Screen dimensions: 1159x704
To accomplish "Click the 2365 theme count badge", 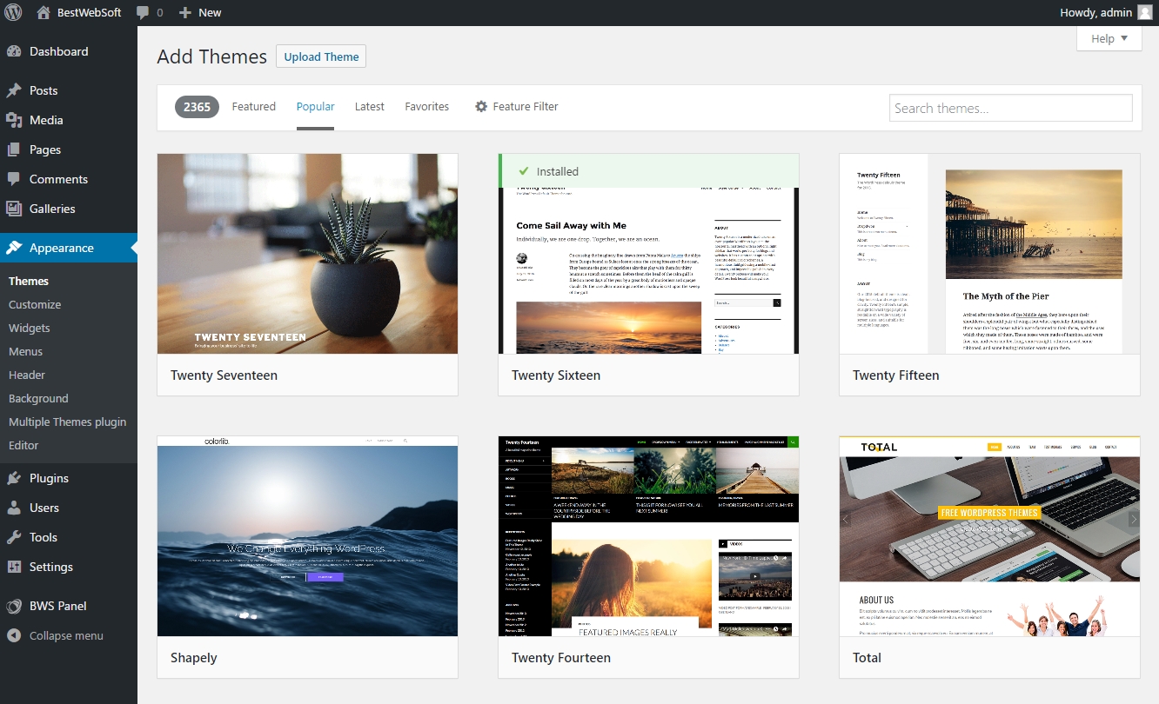I will 197,106.
